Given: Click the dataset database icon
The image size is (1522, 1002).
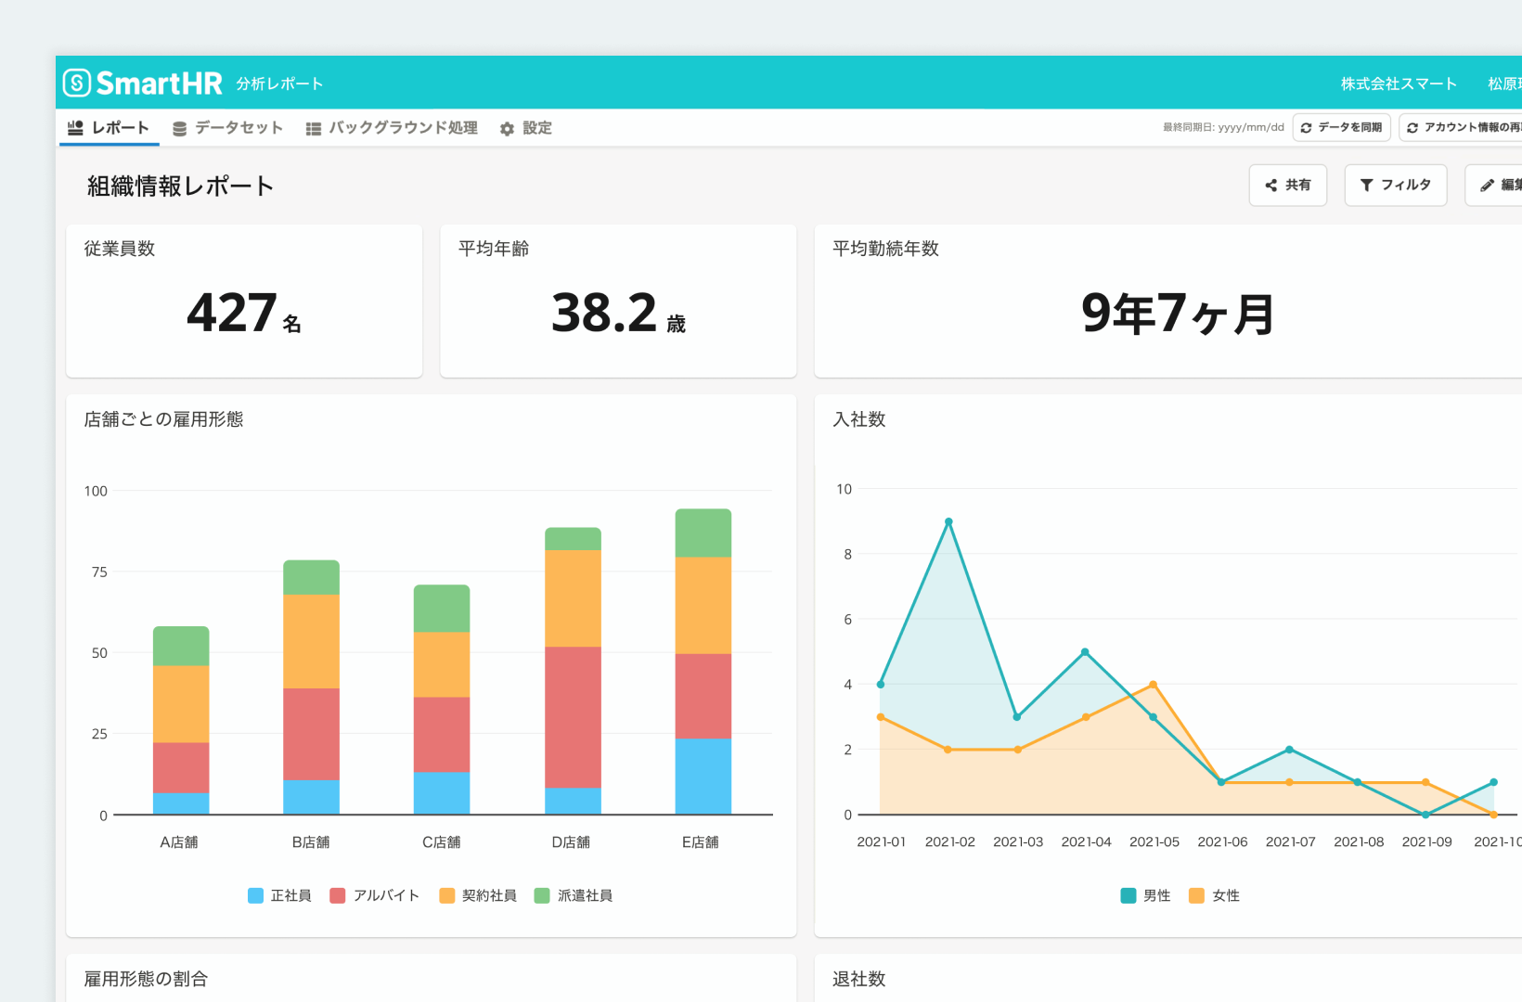Looking at the screenshot, I should pyautogui.click(x=180, y=128).
